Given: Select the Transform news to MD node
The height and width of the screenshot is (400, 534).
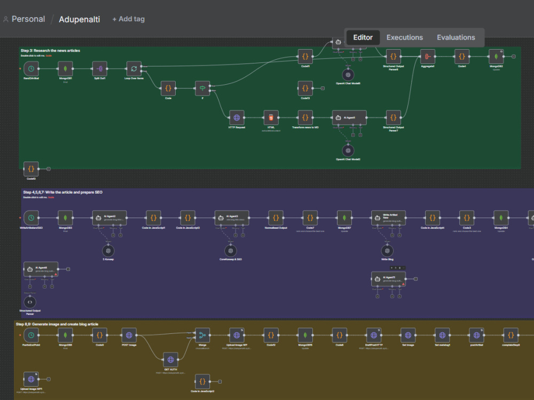Looking at the screenshot, I should tap(305, 118).
